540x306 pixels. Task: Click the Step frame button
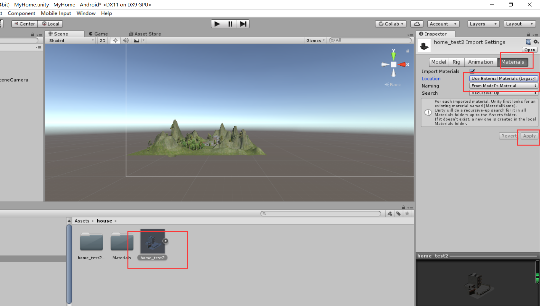(243, 24)
